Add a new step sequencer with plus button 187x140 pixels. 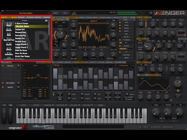(62, 66)
